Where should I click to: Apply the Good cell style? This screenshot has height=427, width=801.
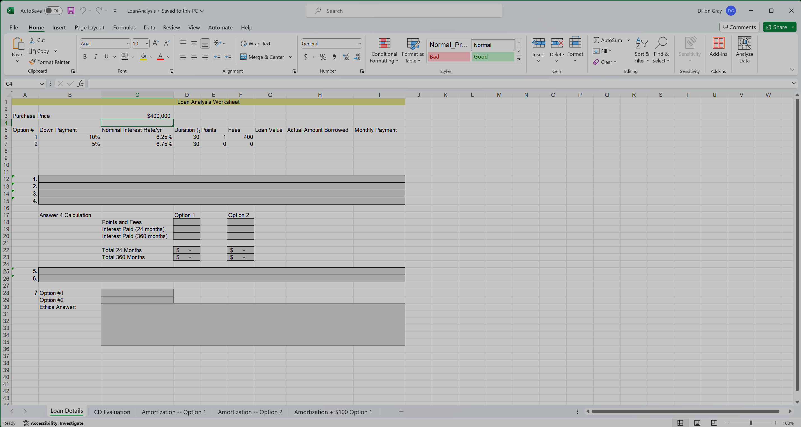tap(493, 57)
